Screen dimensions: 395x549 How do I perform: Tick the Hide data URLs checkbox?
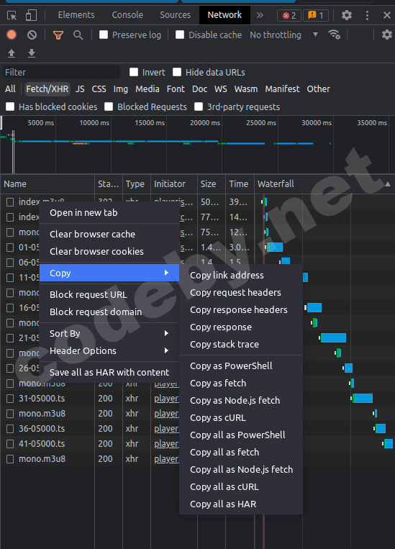coord(177,72)
